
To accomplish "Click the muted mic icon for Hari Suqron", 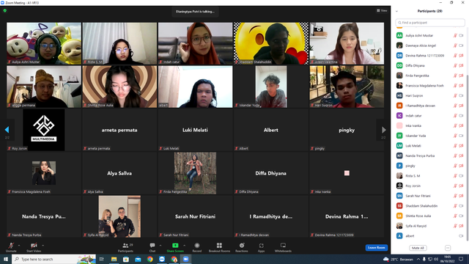I will (455, 95).
